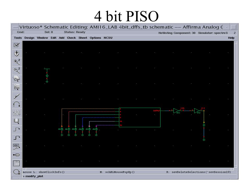
Task: Click the Add Instance chip icon
Action: click(x=17, y=121)
